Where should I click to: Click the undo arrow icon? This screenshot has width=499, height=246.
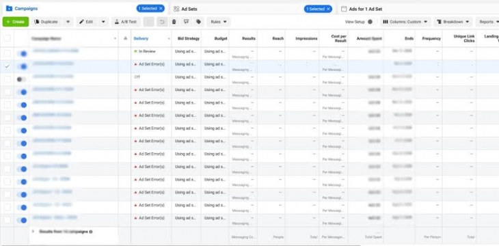(x=162, y=22)
